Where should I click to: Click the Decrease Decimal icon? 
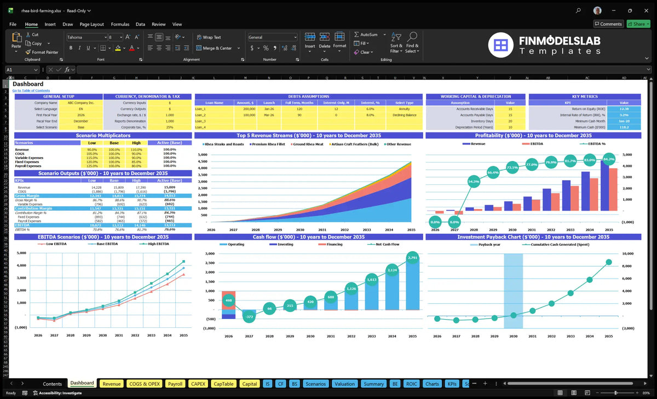tap(293, 48)
